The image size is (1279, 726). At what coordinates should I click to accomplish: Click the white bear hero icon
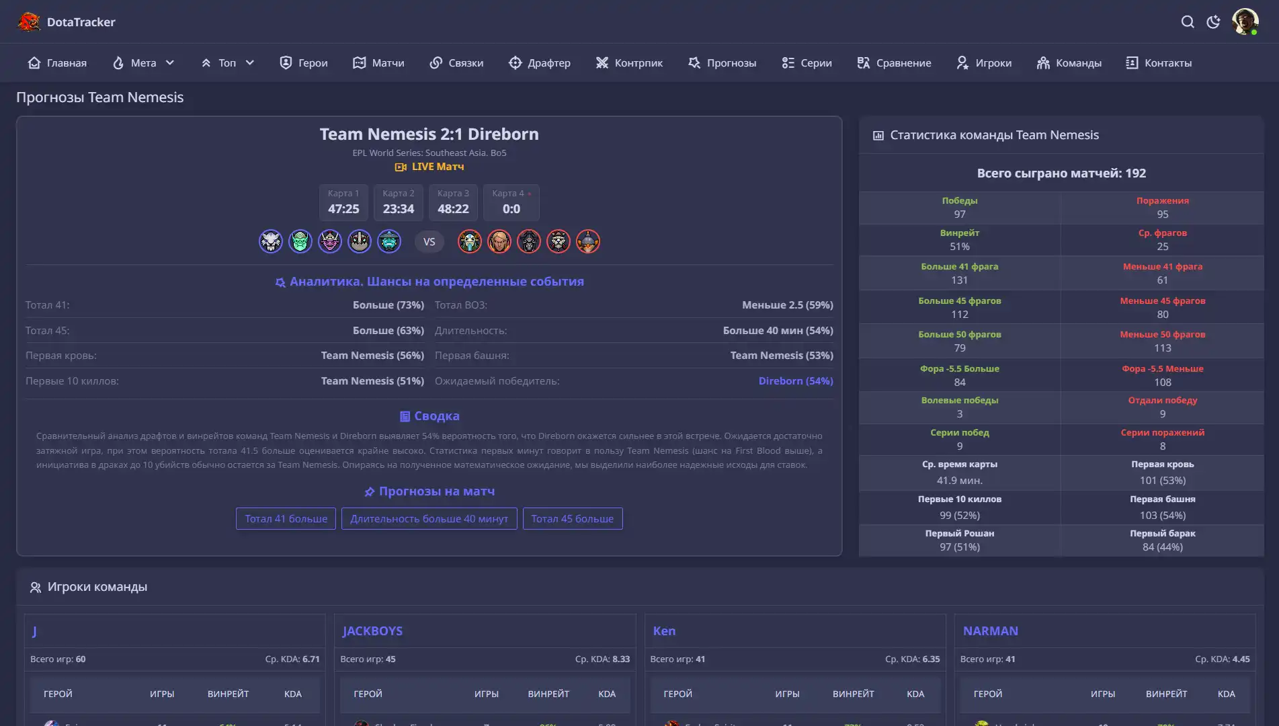pos(559,241)
